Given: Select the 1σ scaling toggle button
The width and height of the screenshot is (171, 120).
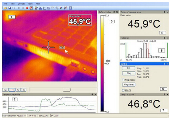Looking at the screenshot, I should click(x=18, y=90).
